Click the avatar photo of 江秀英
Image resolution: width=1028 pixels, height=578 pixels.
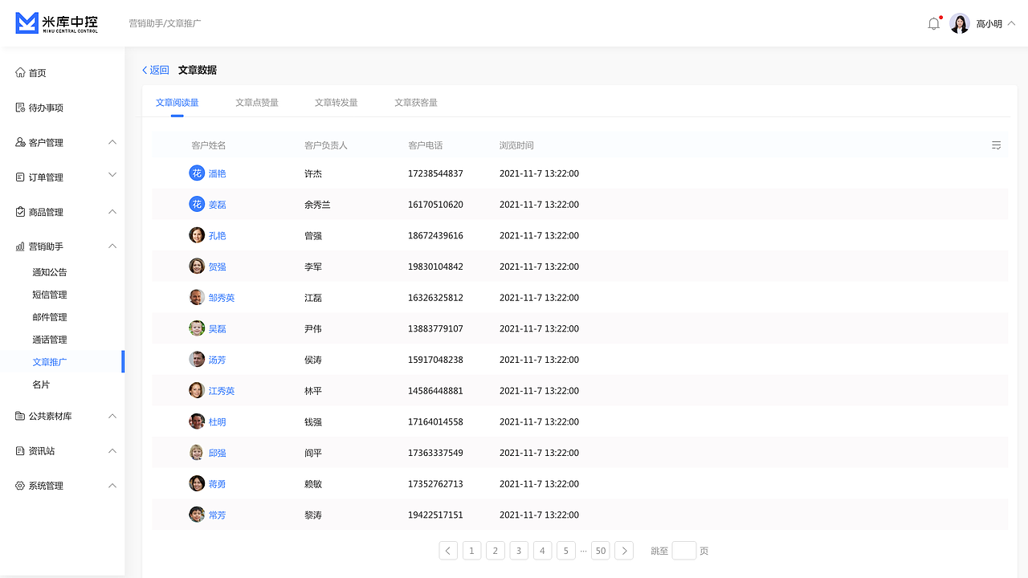click(x=197, y=391)
